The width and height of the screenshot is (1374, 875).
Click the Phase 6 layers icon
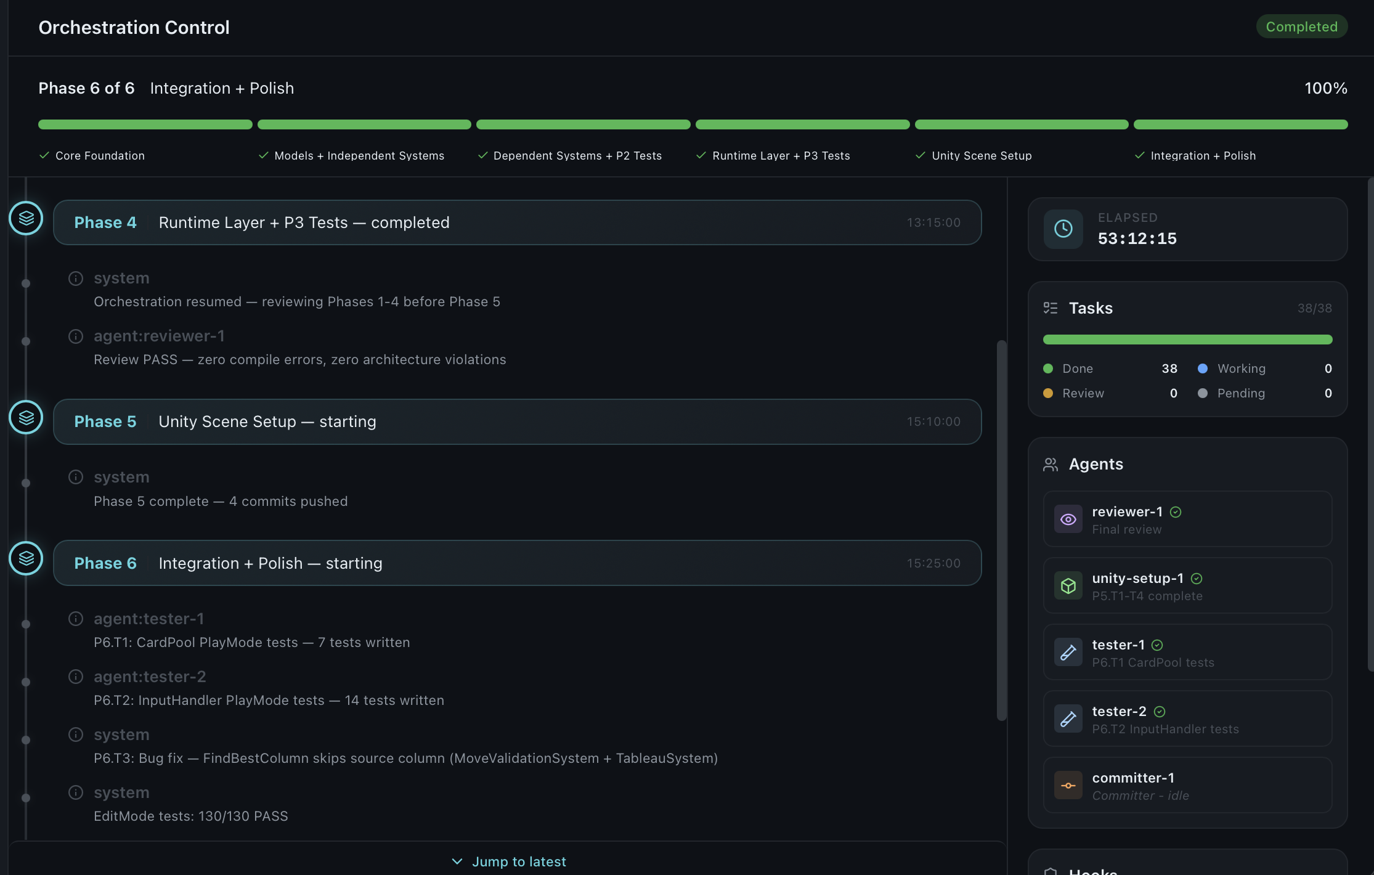pyautogui.click(x=26, y=558)
